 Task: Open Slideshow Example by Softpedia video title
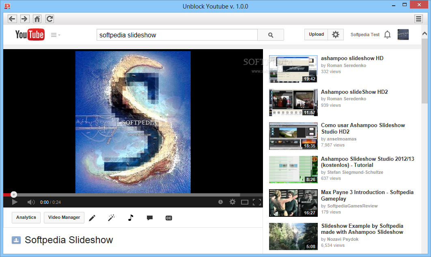tap(362, 229)
